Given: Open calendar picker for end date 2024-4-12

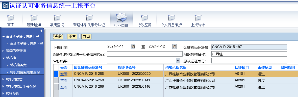Looking at the screenshot, I should pyautogui.click(x=174, y=46).
